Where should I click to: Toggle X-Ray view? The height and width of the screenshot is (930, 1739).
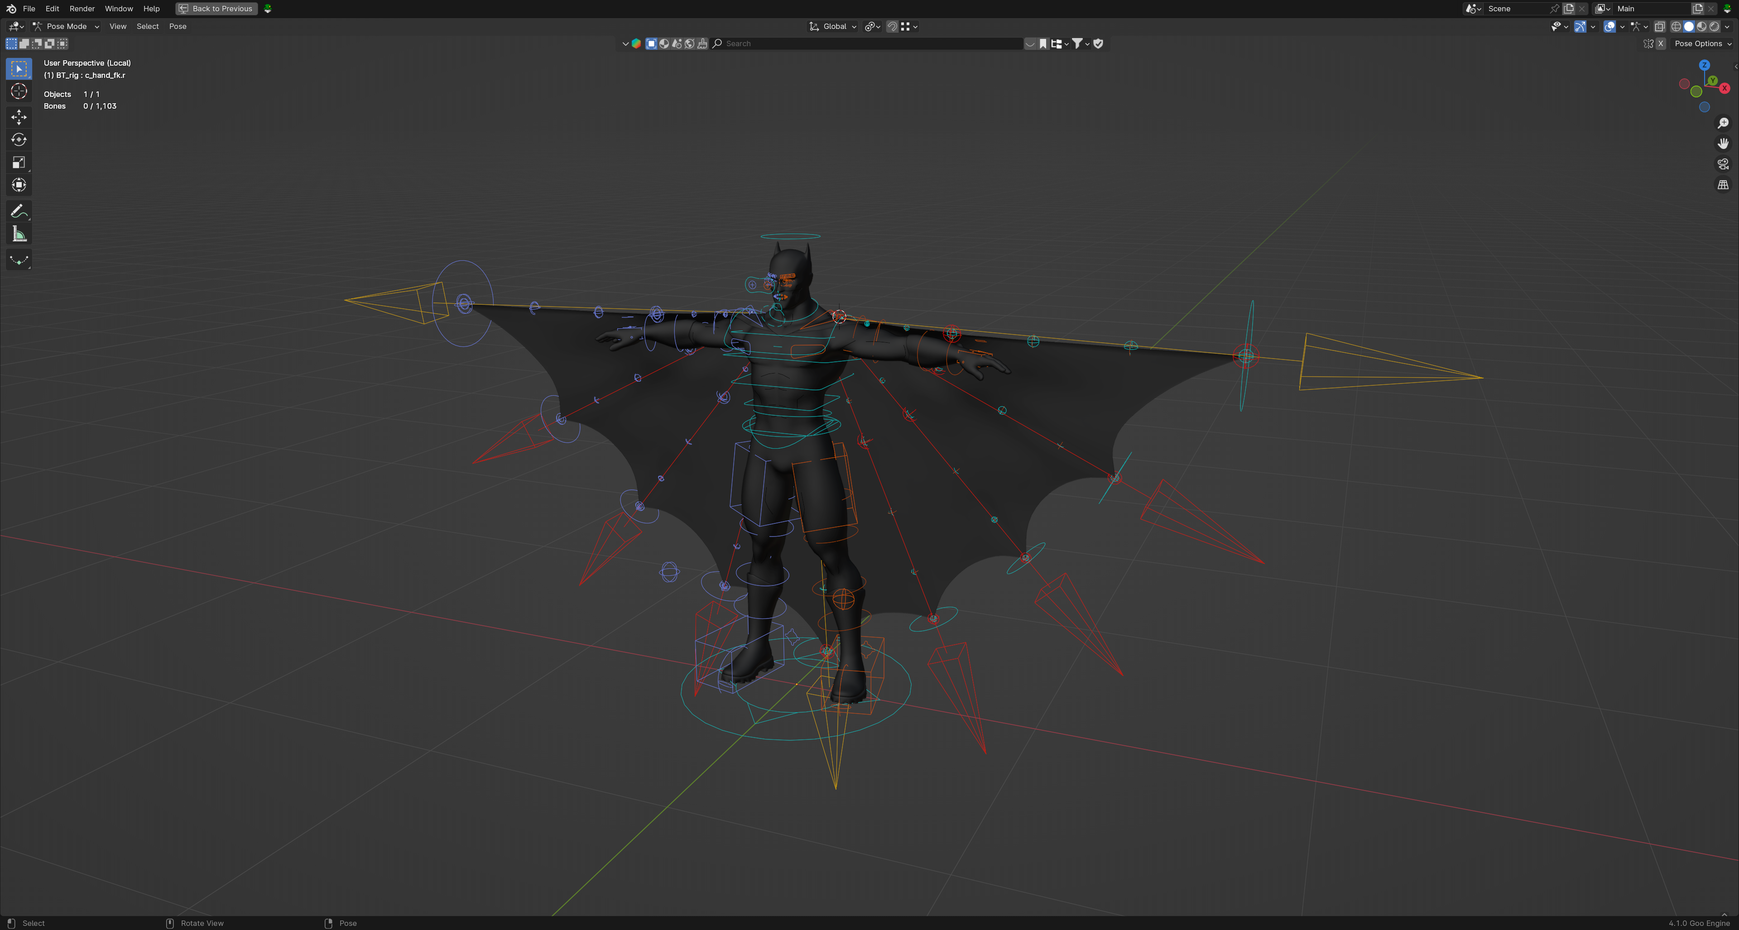point(1659,26)
